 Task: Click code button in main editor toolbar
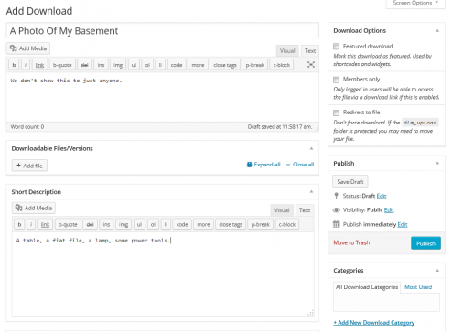click(177, 65)
